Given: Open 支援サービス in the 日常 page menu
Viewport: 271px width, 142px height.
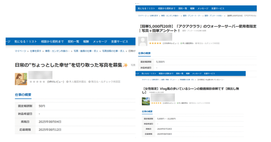Looking at the screenshot, I should [x=119, y=41].
